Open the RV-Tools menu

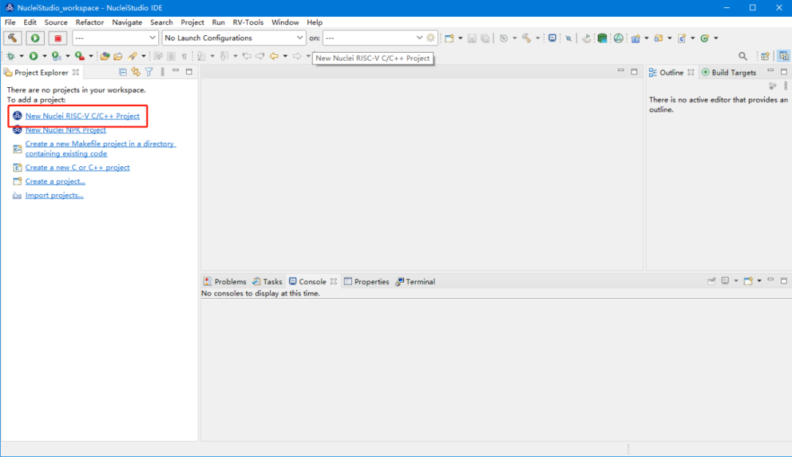coord(248,22)
